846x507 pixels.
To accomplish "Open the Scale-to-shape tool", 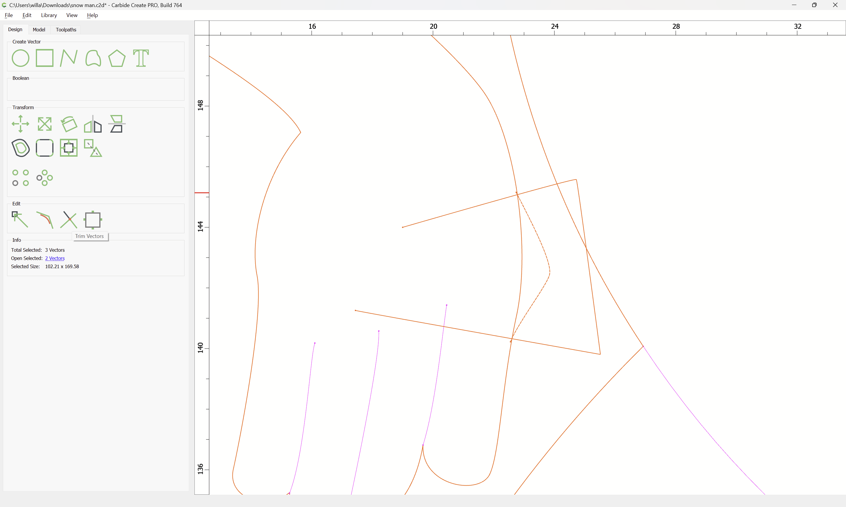I will [93, 148].
